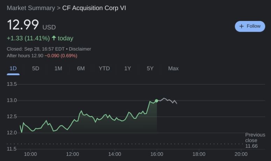Click the CF Acquisition Corp VI title
This screenshot has width=271, height=161.
(94, 8)
